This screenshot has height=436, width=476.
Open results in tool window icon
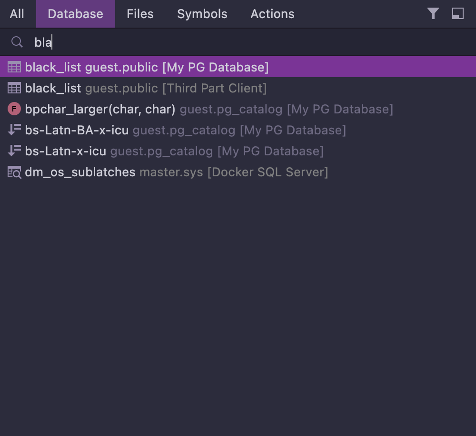[x=458, y=13]
